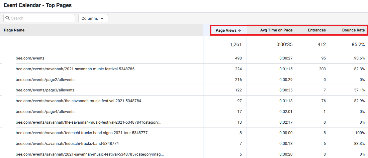
Task: Click the events/page2/allevents page name
Action: pyautogui.click(x=45, y=80)
